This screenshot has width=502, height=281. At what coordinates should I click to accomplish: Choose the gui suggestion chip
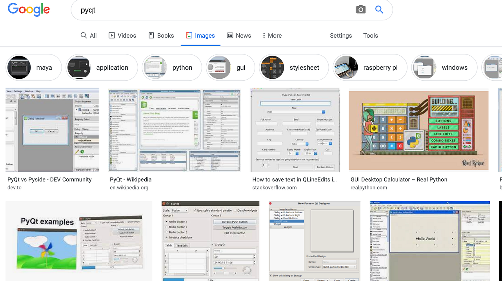231,67
